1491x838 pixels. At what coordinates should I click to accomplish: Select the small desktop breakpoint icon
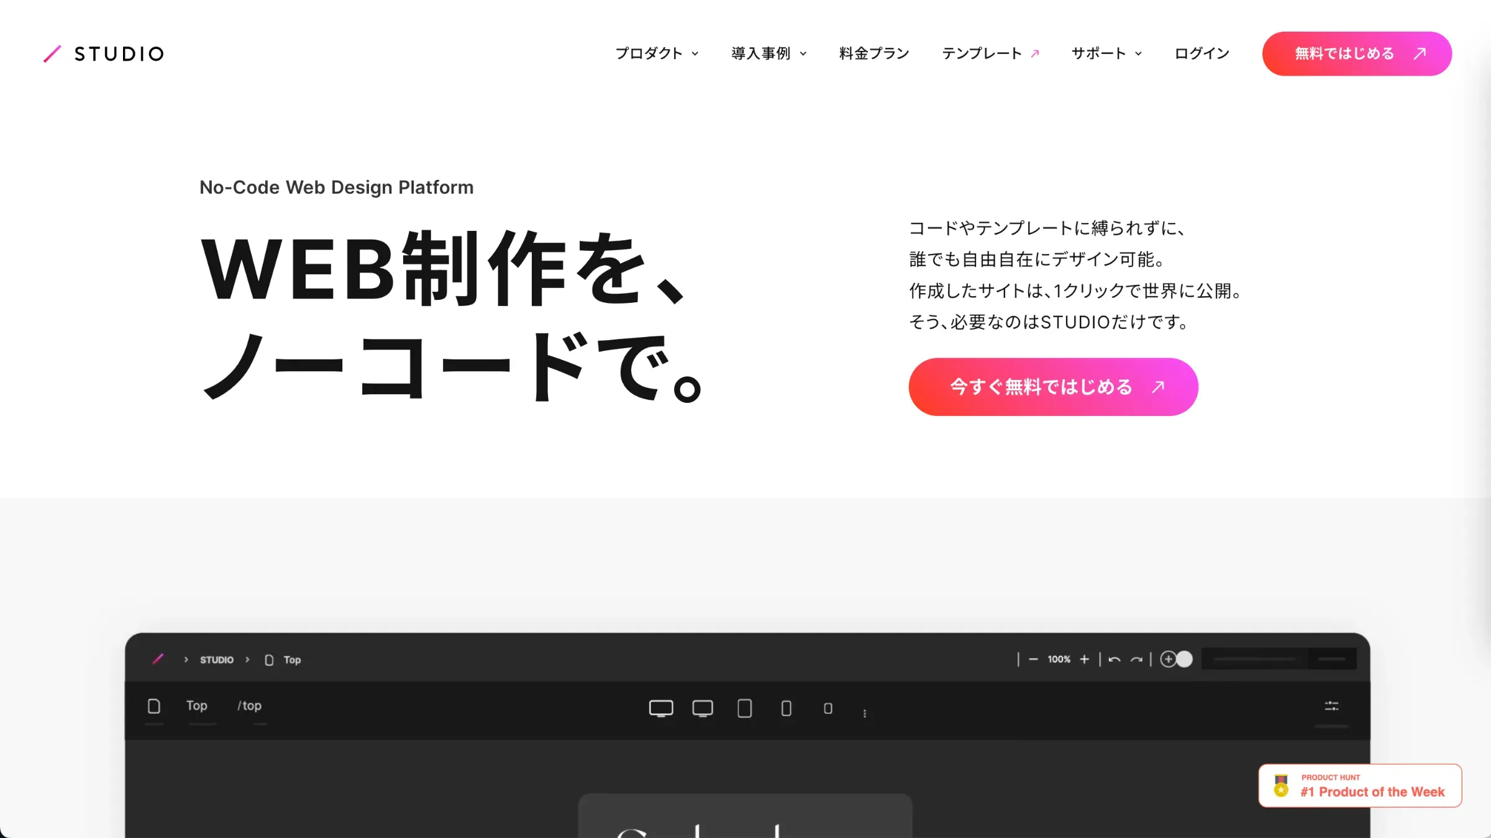(703, 708)
